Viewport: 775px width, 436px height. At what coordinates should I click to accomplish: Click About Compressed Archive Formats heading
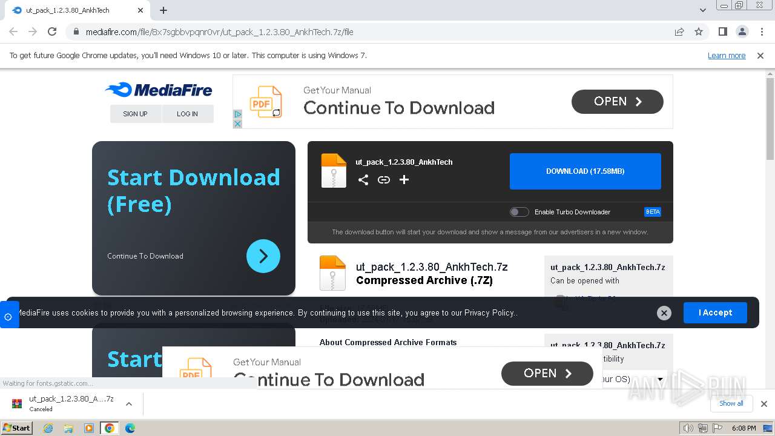point(388,342)
